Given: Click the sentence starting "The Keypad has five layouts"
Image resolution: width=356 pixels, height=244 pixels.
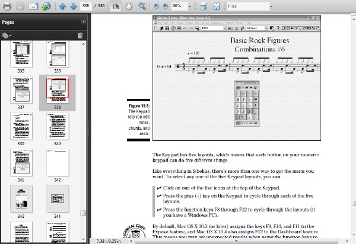Looking at the screenshot, I should tap(236, 158).
